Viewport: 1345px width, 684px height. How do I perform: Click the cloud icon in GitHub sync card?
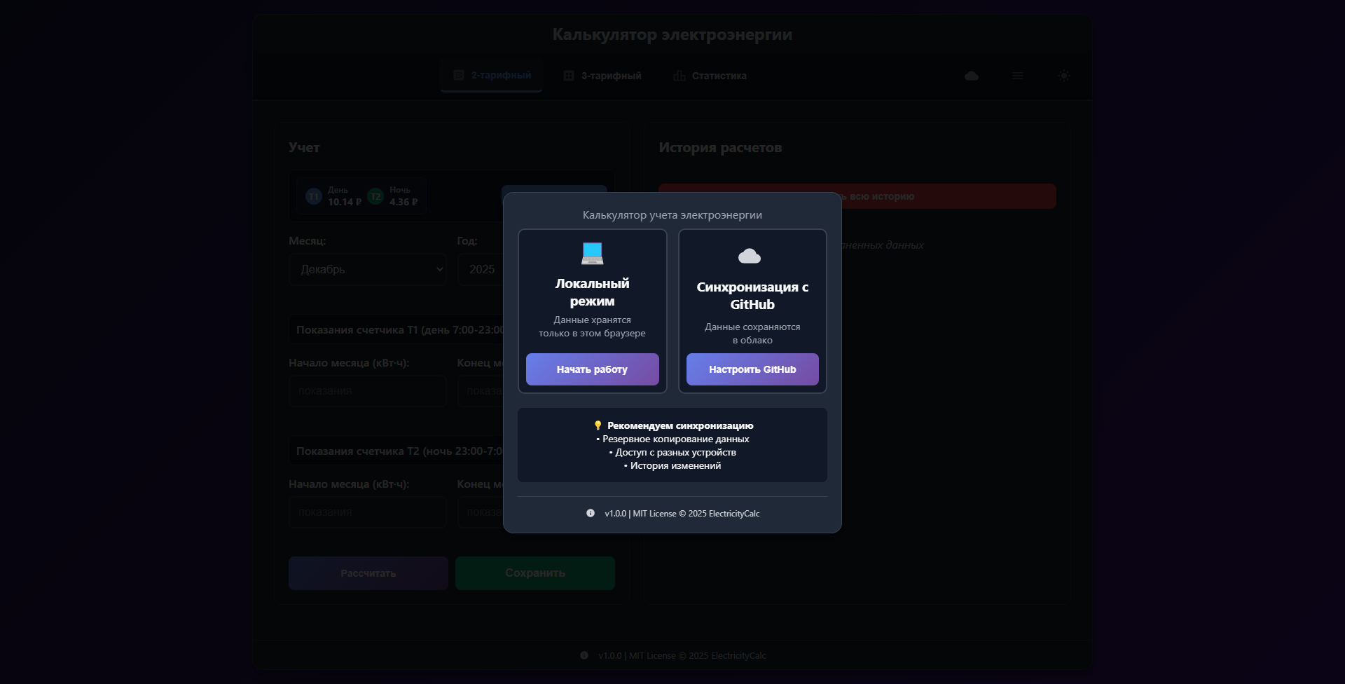click(x=750, y=256)
